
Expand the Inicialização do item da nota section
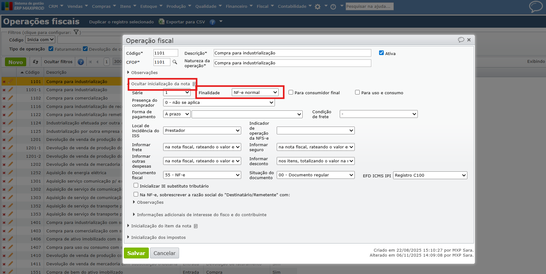[x=161, y=226]
